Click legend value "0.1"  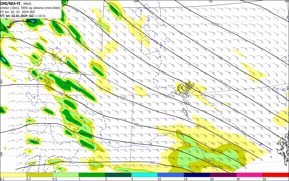(2, 179)
